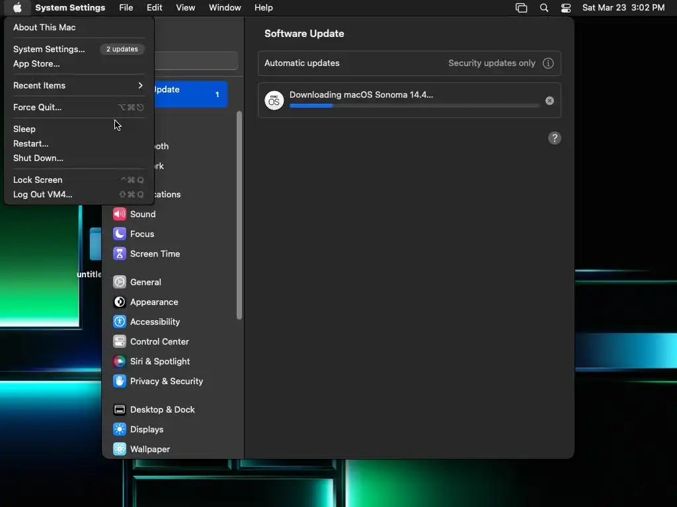Image resolution: width=677 pixels, height=507 pixels.
Task: Click the sidebar scrollbar
Action: click(239, 216)
